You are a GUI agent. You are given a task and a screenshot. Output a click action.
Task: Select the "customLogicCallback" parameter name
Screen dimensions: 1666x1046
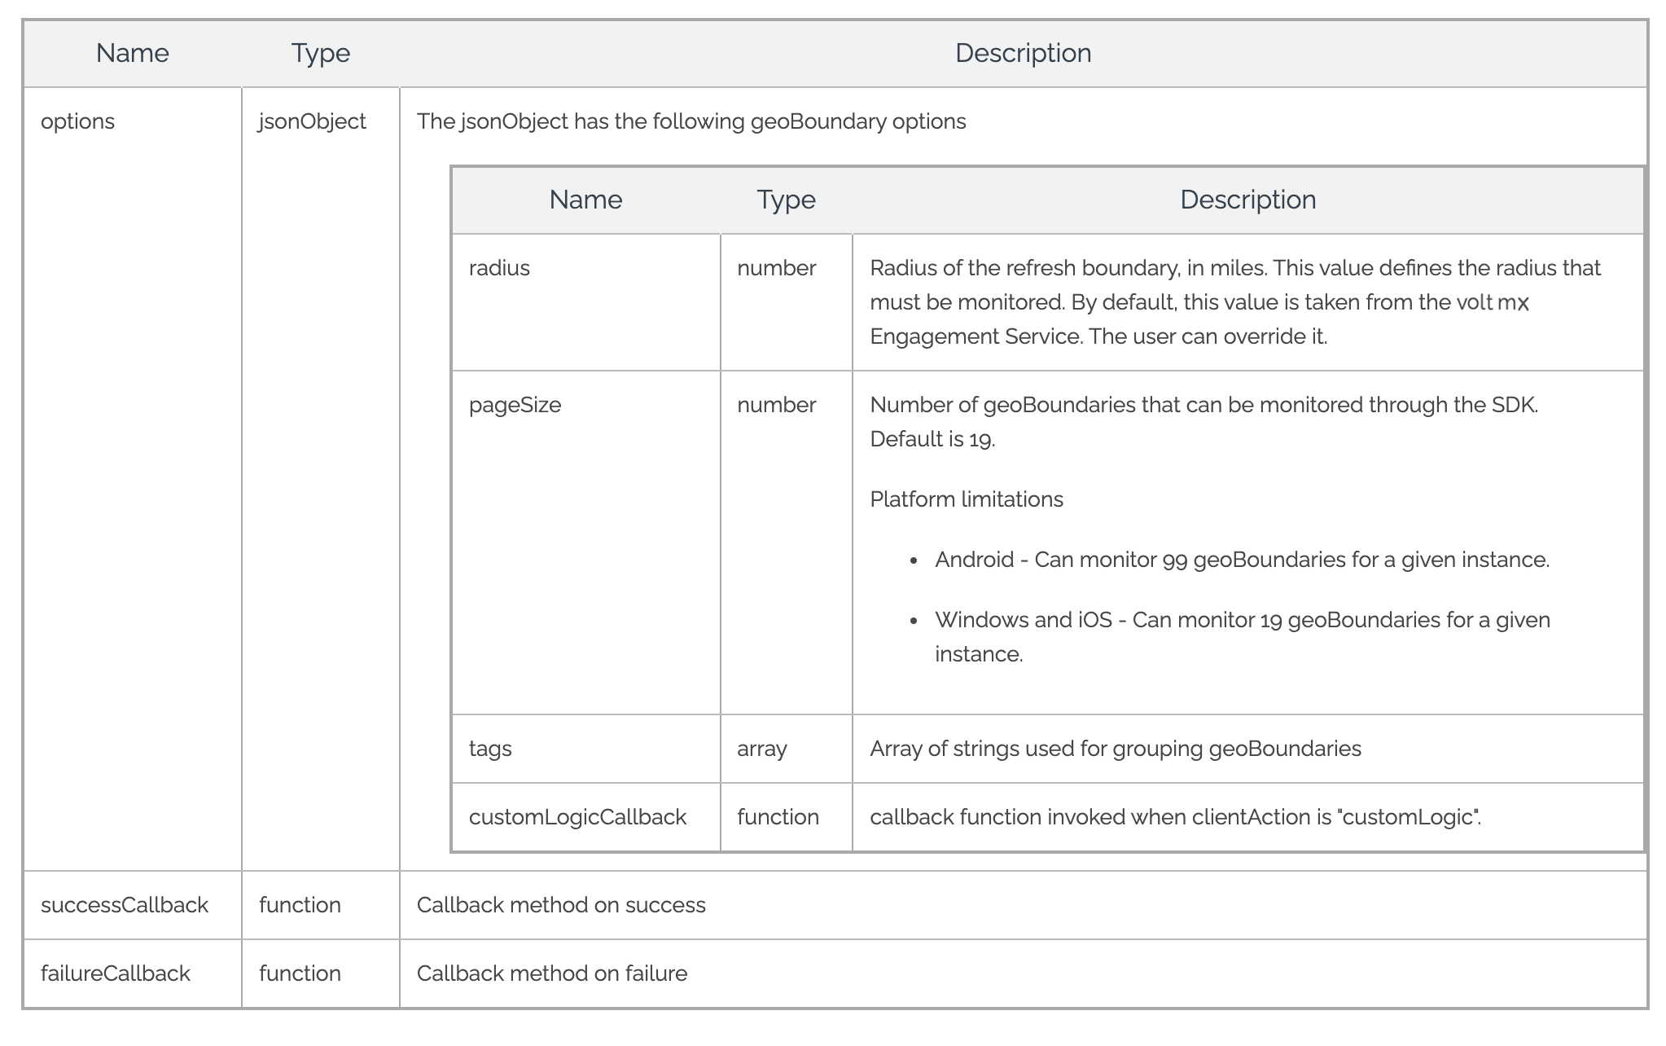(577, 817)
